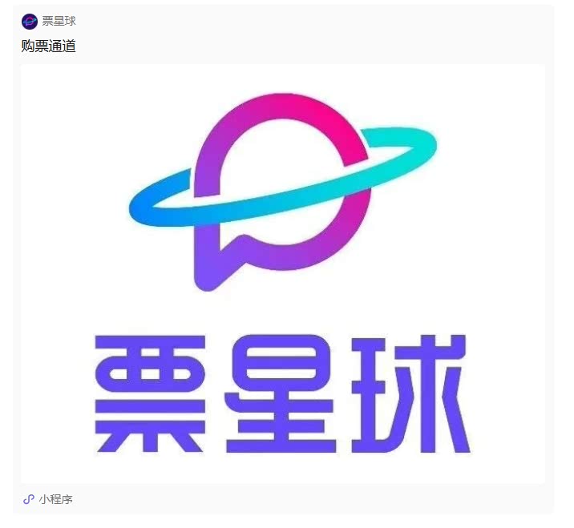Click the 道 character in title

tap(69, 46)
